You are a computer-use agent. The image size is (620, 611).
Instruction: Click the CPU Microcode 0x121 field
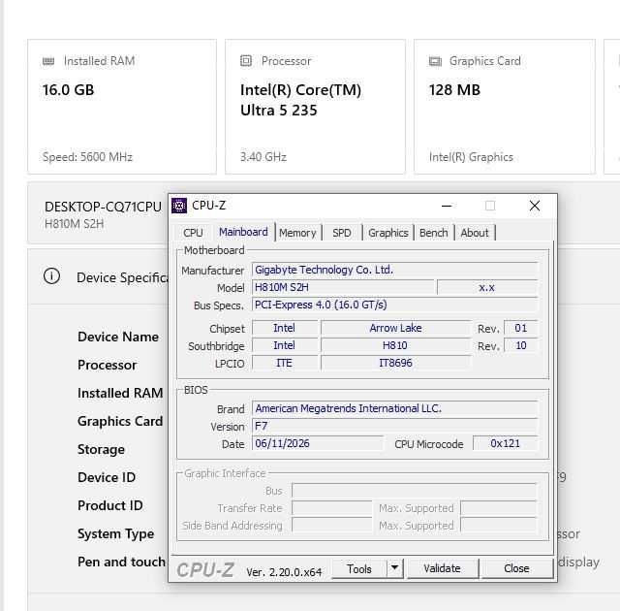[506, 443]
